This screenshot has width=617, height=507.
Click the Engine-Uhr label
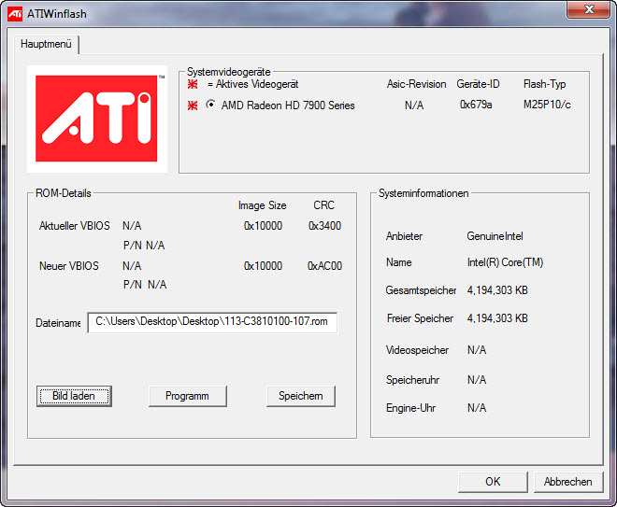[x=410, y=408]
